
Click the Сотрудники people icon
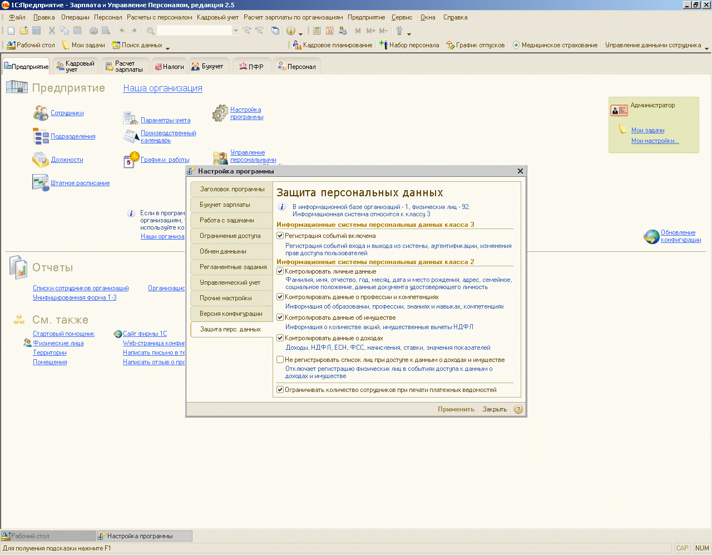pos(41,113)
